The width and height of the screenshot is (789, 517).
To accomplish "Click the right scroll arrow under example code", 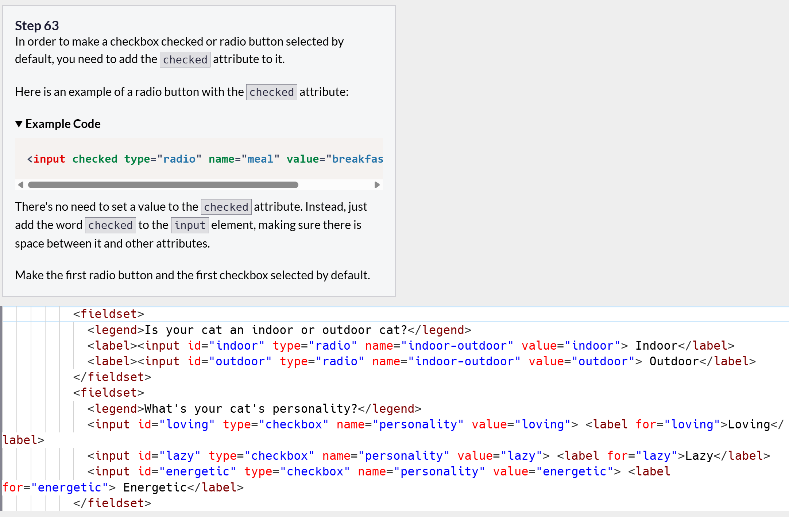I will (377, 185).
